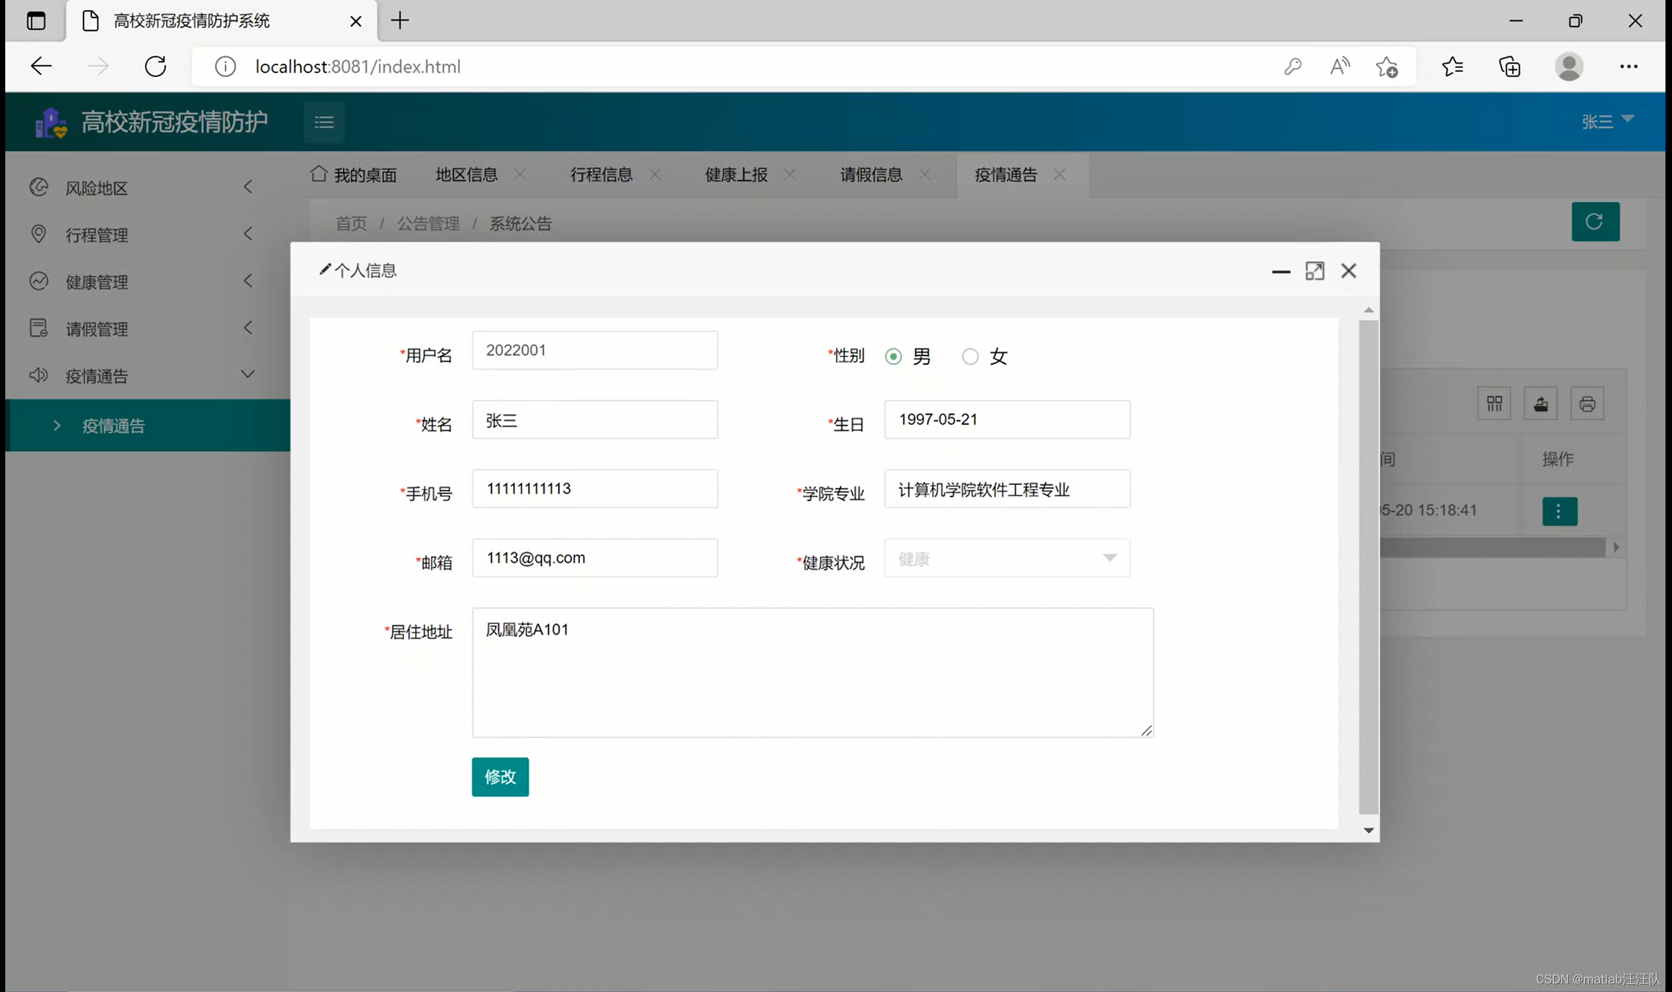The height and width of the screenshot is (992, 1672).
Task: Click the browser favorites star icon
Action: (x=1452, y=66)
